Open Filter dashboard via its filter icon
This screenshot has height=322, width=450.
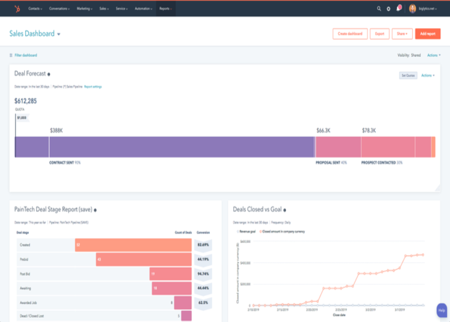click(11, 55)
